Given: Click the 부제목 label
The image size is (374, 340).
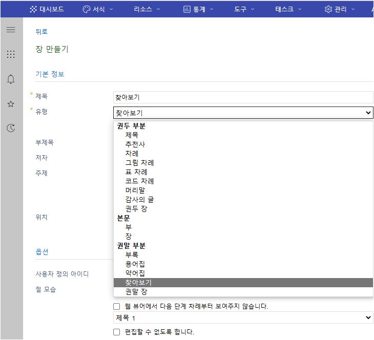Looking at the screenshot, I should pos(45,142).
